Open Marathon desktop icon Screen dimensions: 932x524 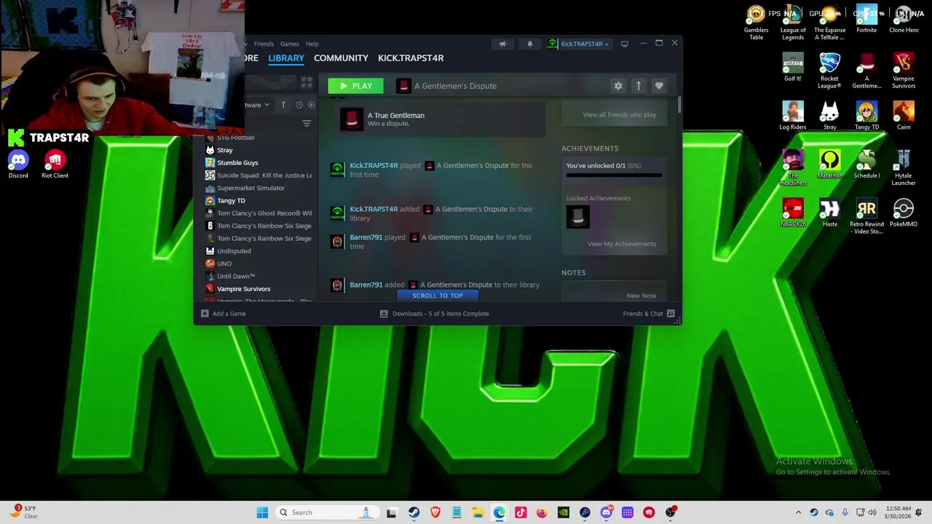(829, 164)
